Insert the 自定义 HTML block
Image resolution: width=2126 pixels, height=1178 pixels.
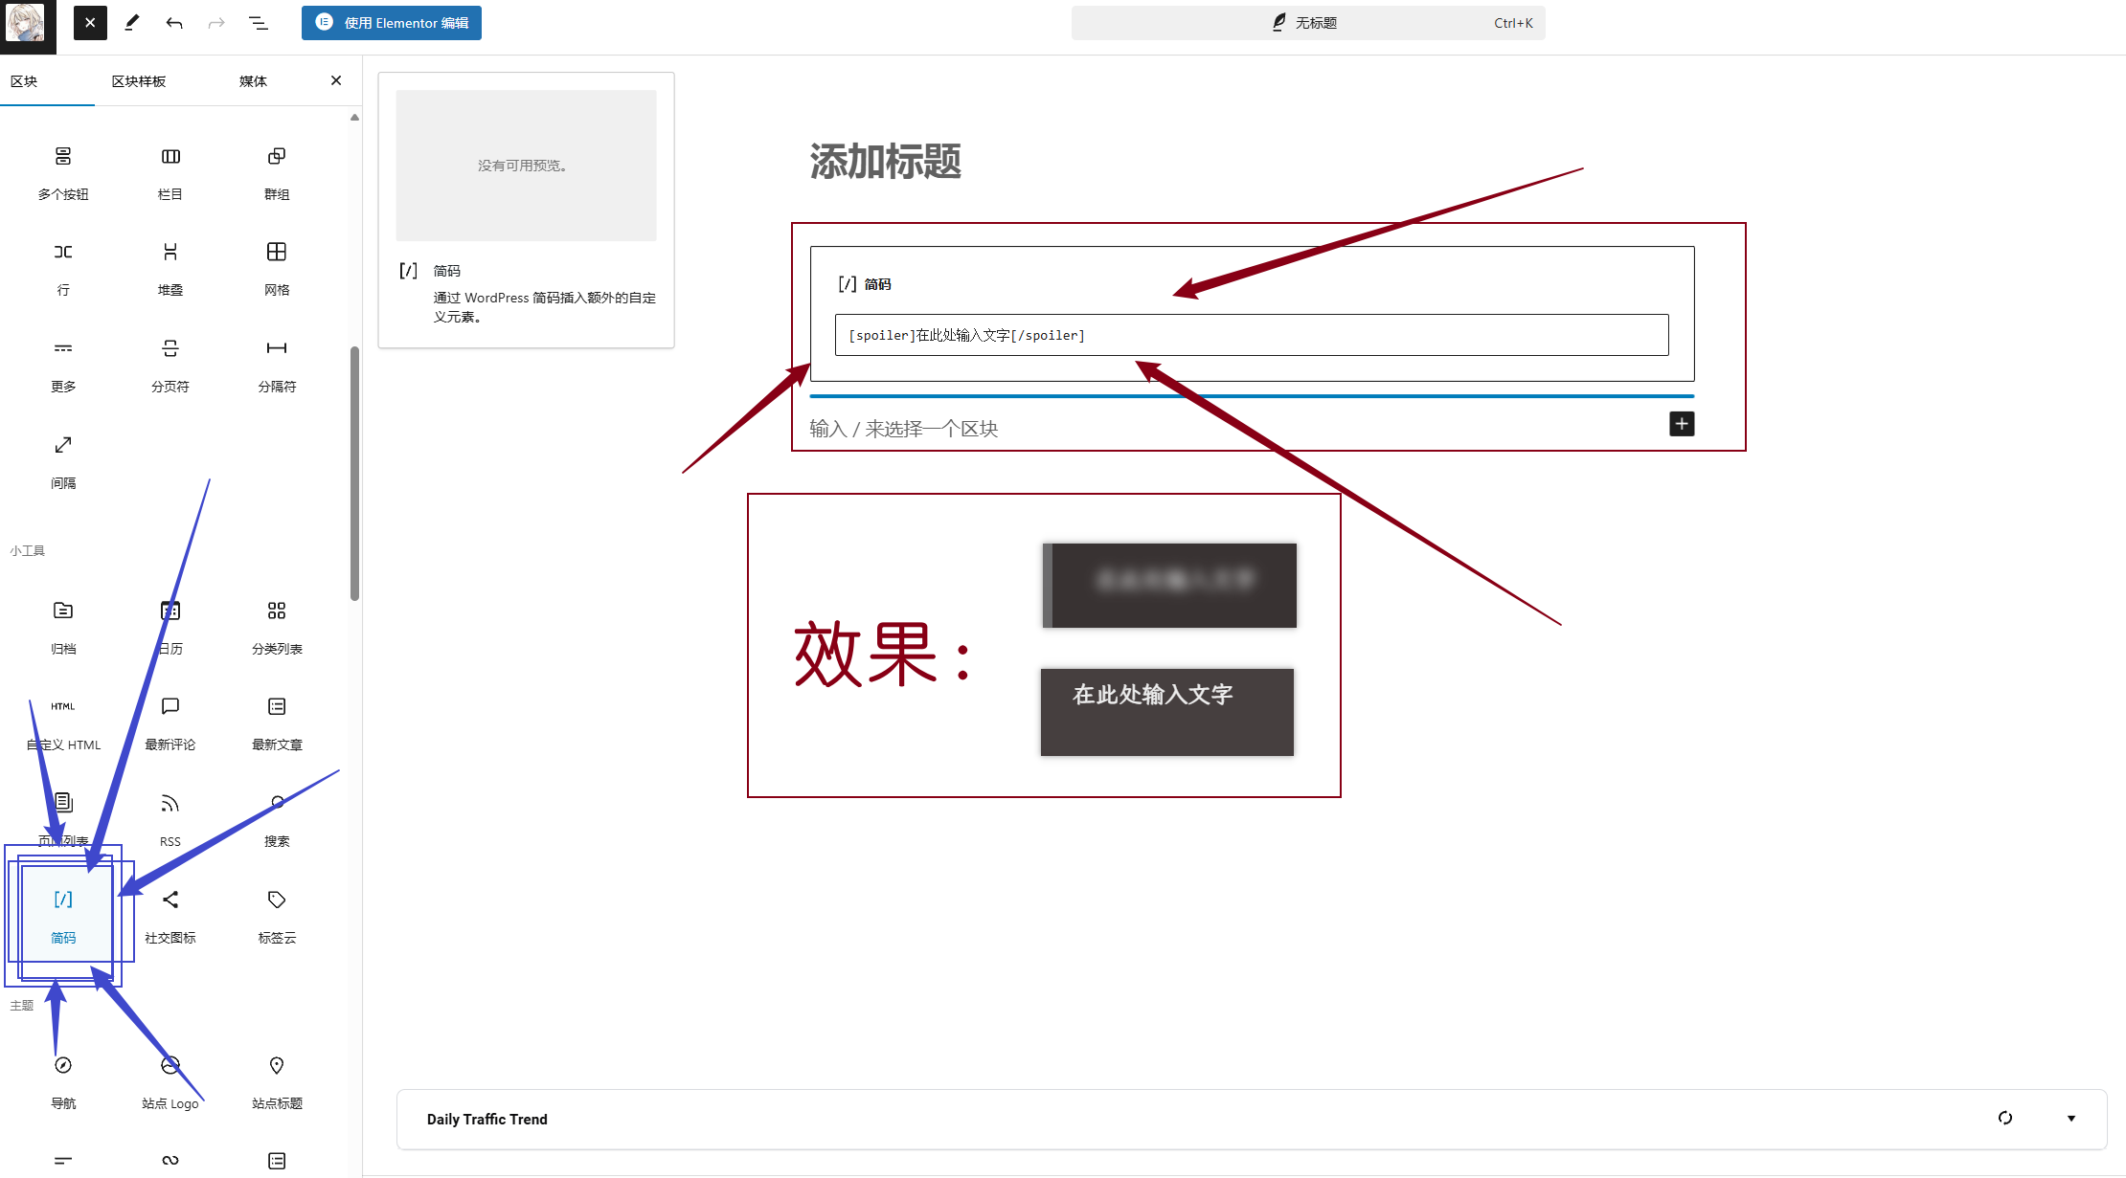coord(63,723)
